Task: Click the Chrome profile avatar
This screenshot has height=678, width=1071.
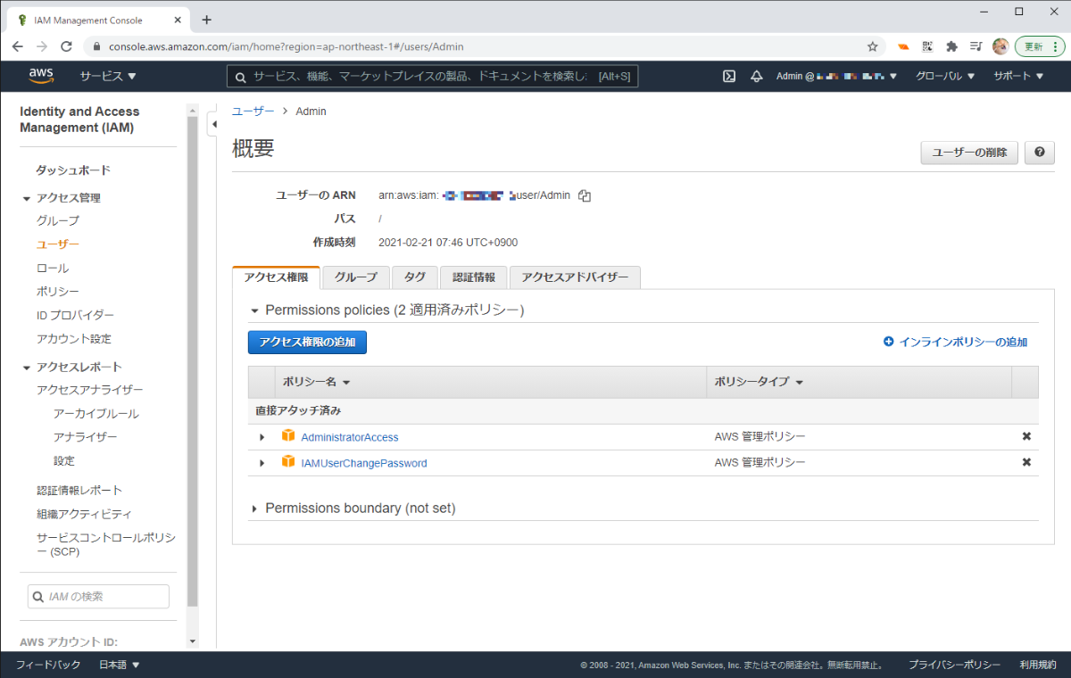Action: (x=1000, y=46)
